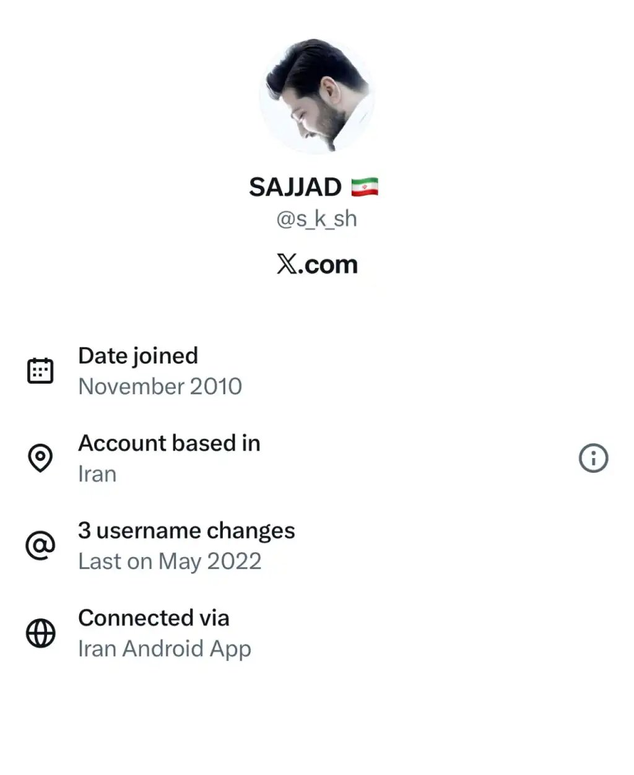
Task: Click the X logo glyph before .com
Action: pos(286,264)
